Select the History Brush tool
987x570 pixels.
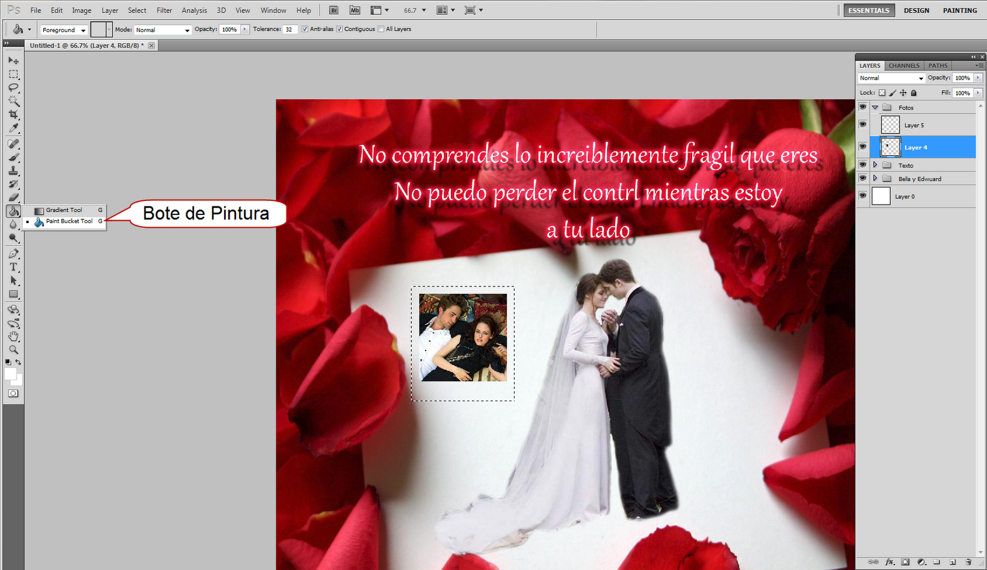[x=13, y=184]
